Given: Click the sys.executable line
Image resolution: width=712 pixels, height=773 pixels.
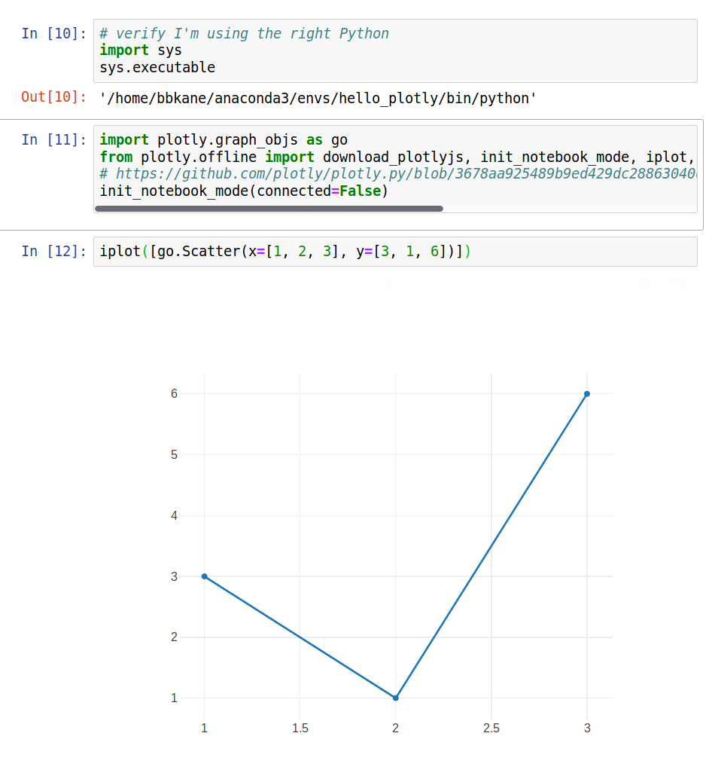Looking at the screenshot, I should click(x=157, y=67).
